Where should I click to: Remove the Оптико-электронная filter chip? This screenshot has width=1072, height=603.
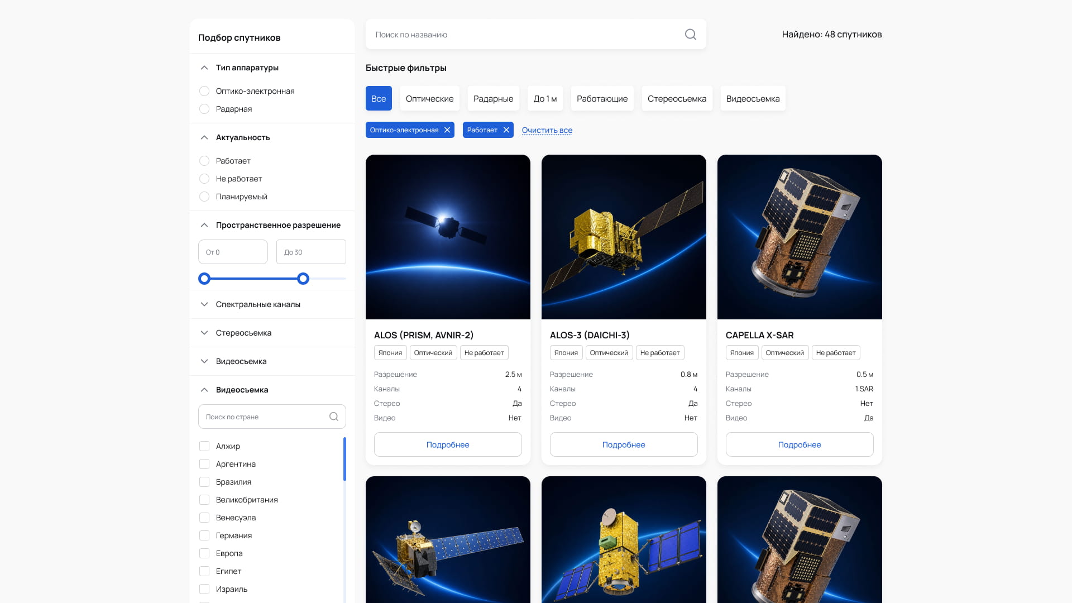coord(447,130)
